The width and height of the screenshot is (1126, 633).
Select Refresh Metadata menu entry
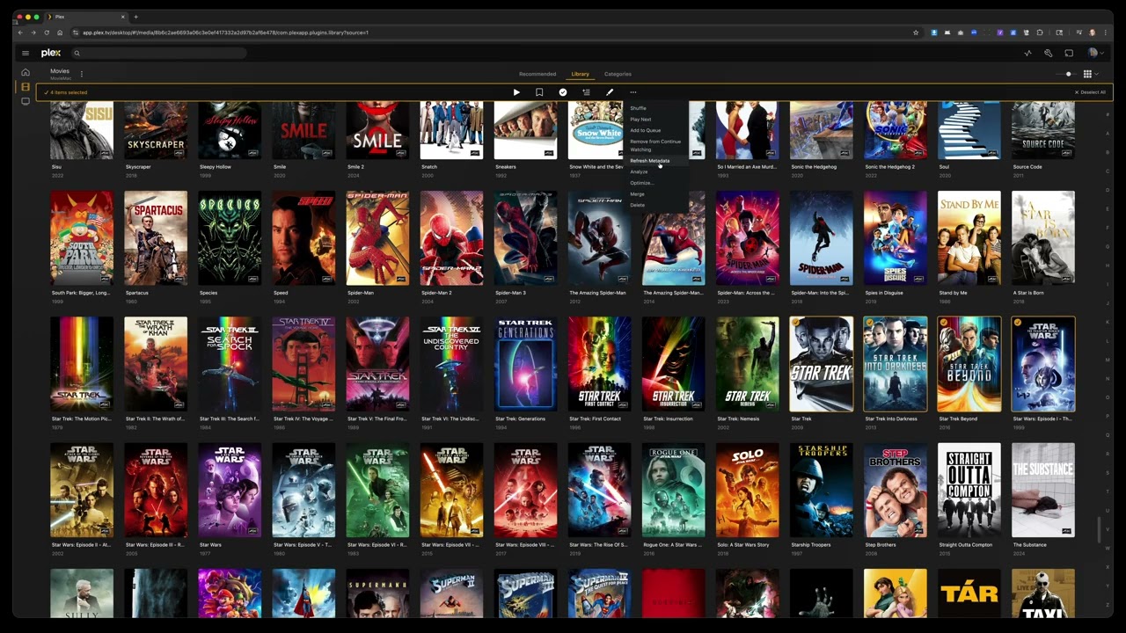[x=655, y=161]
